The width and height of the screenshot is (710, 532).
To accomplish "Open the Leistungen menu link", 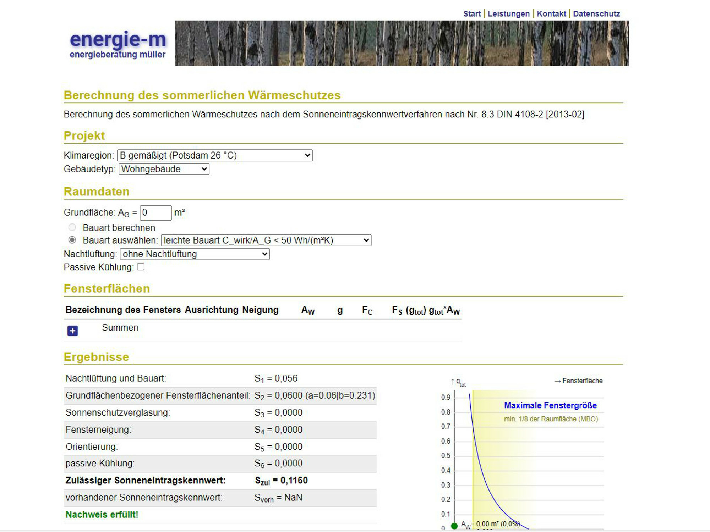I will tap(508, 14).
